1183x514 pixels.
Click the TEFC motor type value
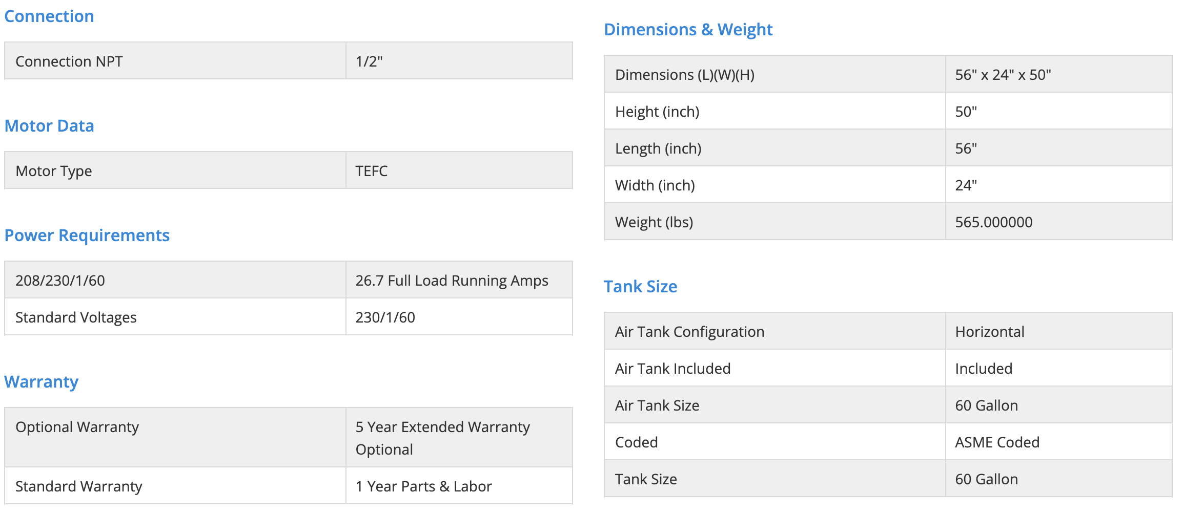point(372,171)
